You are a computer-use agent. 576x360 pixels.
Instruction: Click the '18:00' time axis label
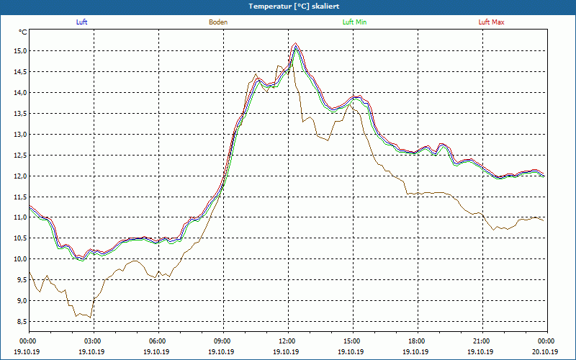point(418,341)
